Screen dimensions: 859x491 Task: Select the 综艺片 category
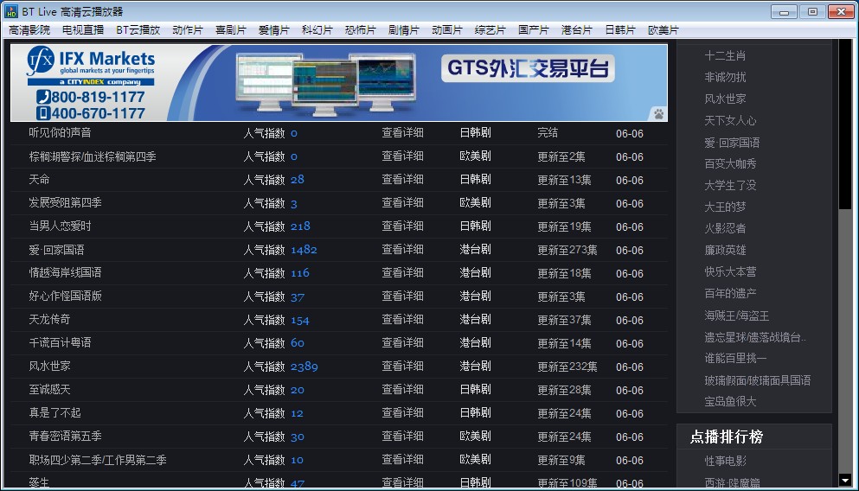tap(490, 30)
